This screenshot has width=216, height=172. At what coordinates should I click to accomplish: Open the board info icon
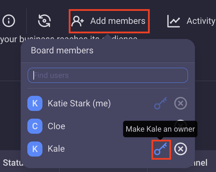click(9, 21)
